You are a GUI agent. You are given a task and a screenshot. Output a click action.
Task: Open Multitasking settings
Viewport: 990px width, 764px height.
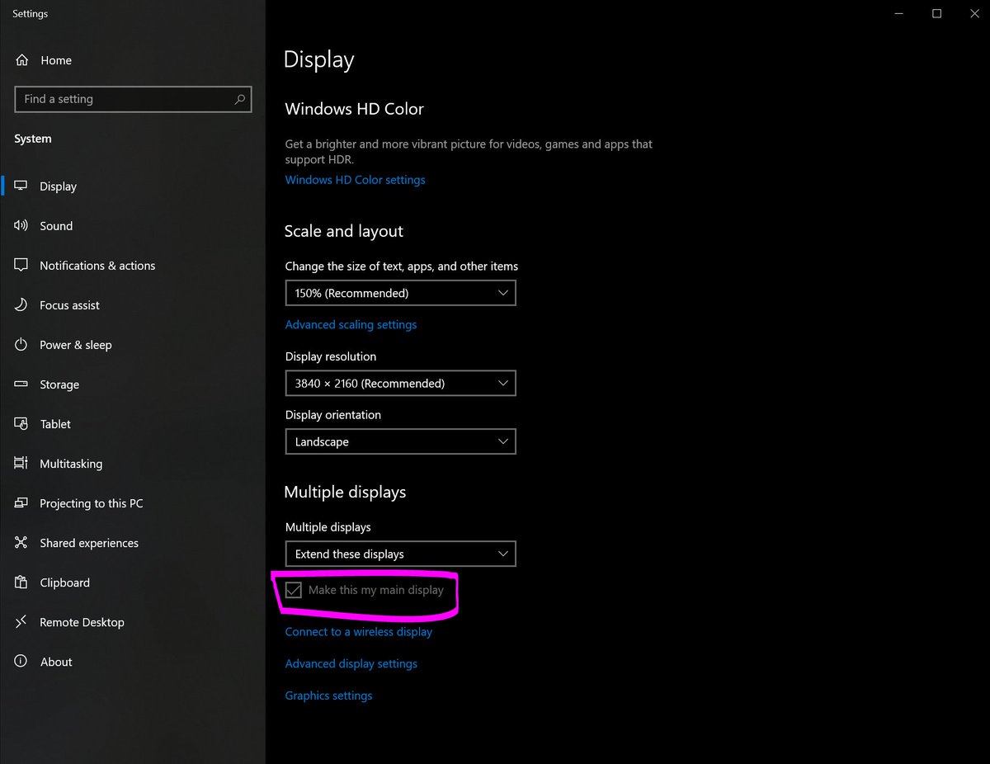(x=71, y=464)
